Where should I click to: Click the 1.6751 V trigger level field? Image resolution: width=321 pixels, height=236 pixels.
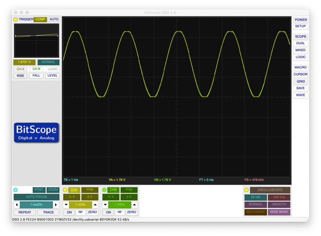click(x=25, y=62)
